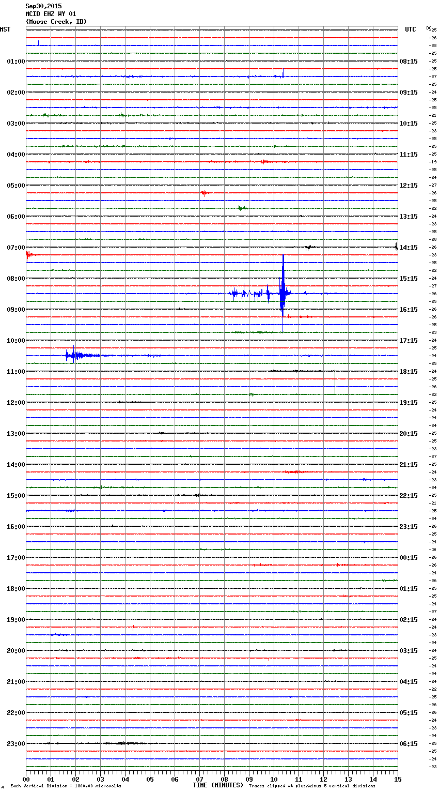Click the MST time label "11:00"

(16, 372)
